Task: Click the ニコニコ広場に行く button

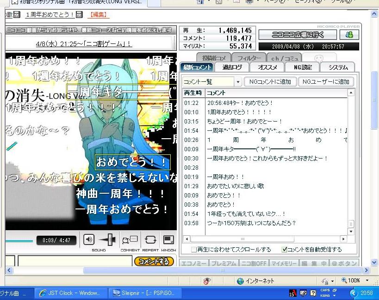Action: tap(298, 35)
